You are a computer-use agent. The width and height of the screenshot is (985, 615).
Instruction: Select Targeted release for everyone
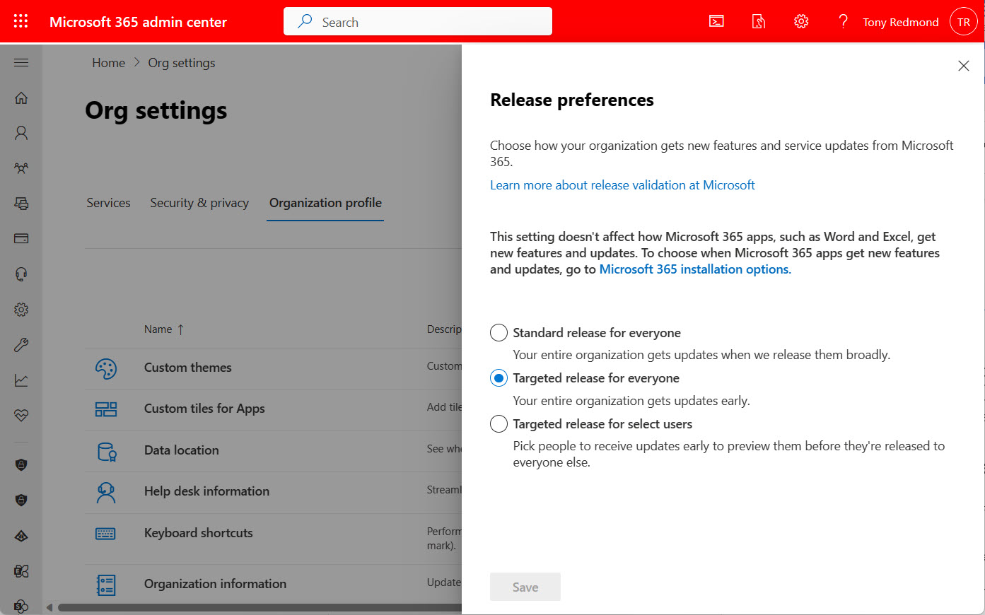(x=499, y=378)
